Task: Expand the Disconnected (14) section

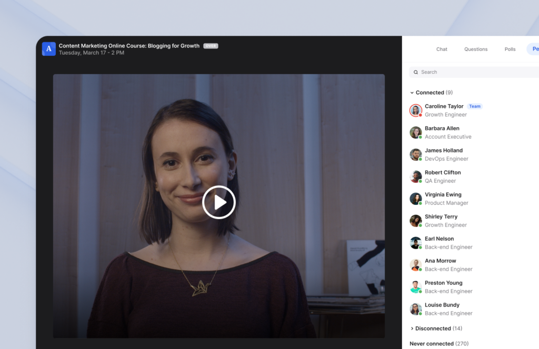Action: [x=436, y=328]
